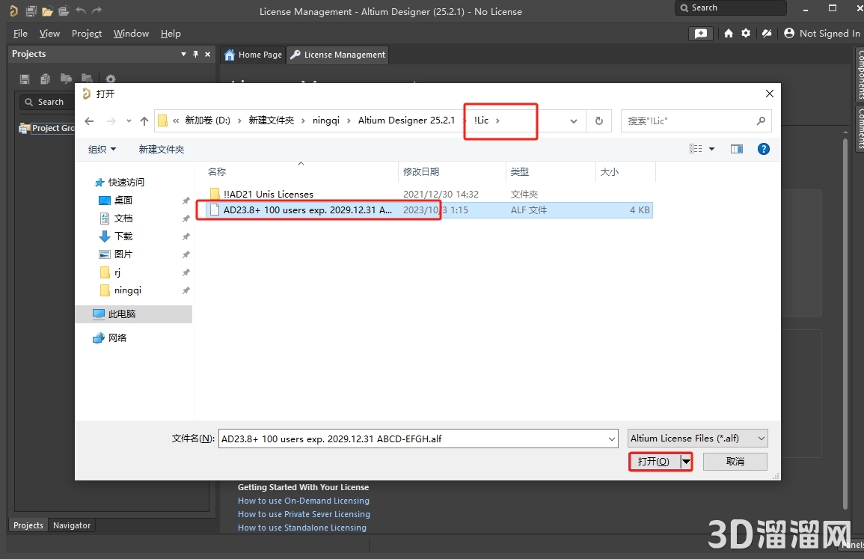Viewport: 864px width, 559px height.
Task: Go up one folder level in dialog
Action: coord(144,120)
